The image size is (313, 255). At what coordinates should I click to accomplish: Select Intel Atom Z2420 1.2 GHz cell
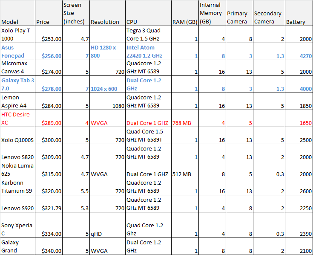pos(148,52)
